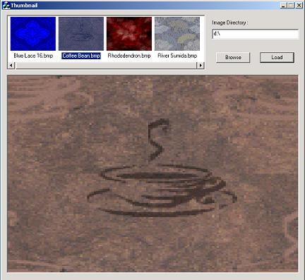Open the Browse folder button
This screenshot has width=305, height=280.
pos(233,57)
